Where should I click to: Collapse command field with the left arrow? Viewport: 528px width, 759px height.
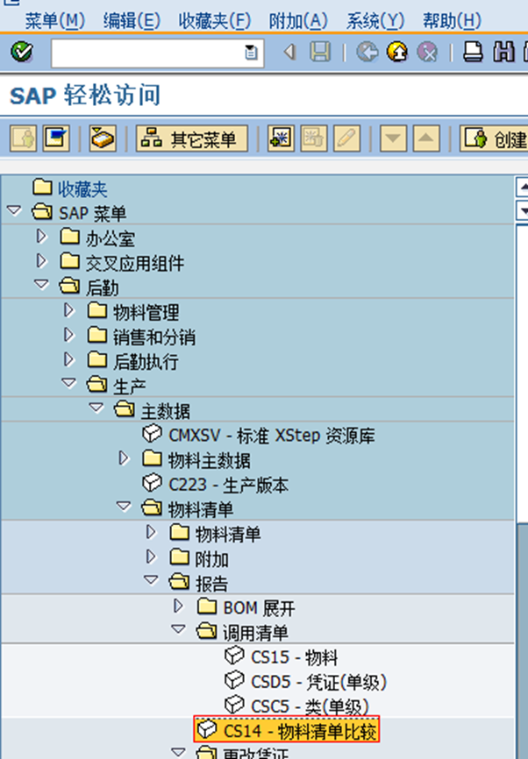pos(289,52)
